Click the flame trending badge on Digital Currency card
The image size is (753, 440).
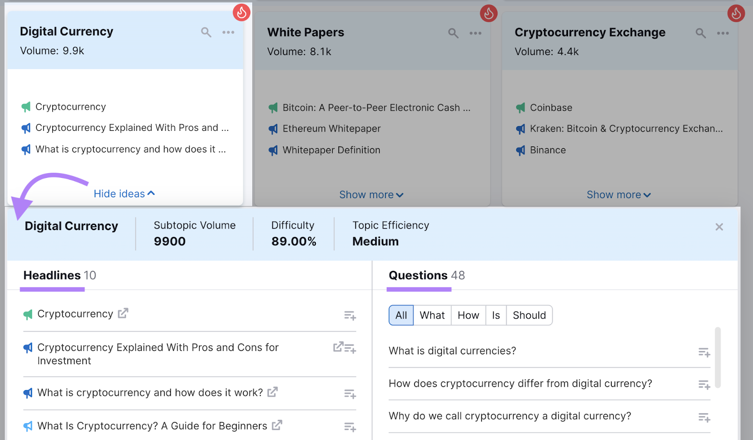242,12
